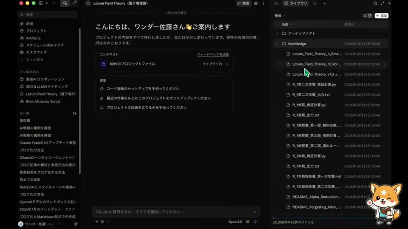Toggle the sidebar panel icon
Viewport: 408px width, 229px height.
pos(40,3)
